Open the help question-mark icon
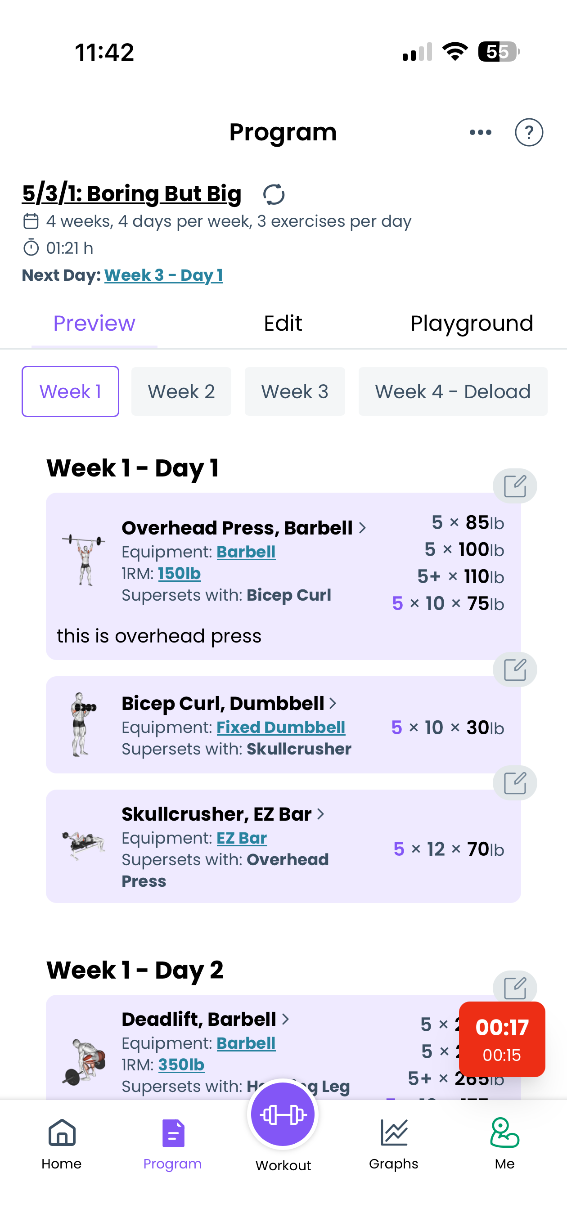The height and width of the screenshot is (1231, 567). tap(529, 132)
